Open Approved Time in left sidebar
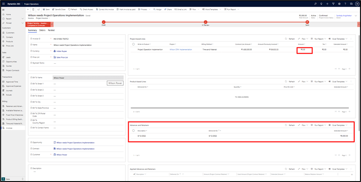Image resolution: width=361 pixels, height=182 pixels. [12, 82]
